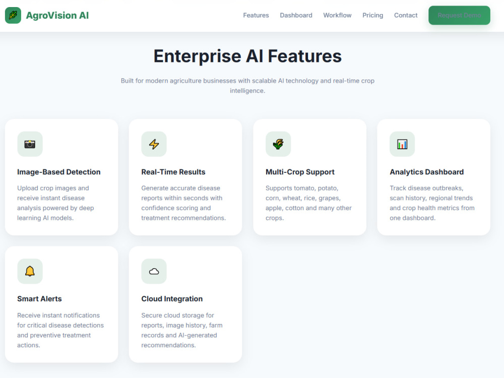
Task: Open the Workflow nav link
Action: [x=337, y=15]
